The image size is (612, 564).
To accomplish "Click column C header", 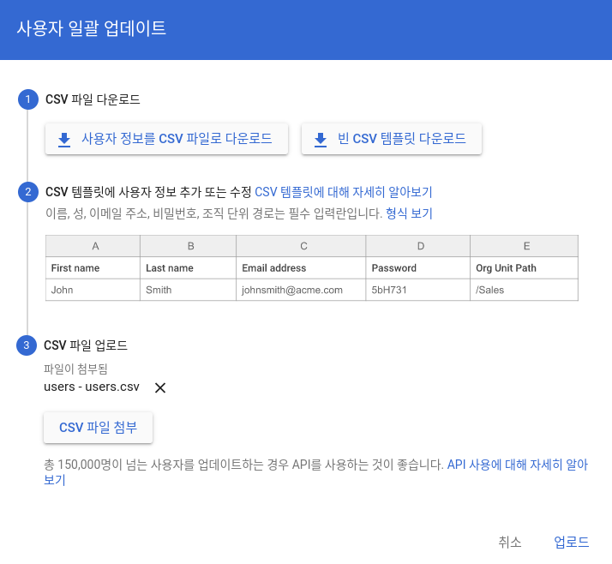I will point(301,246).
